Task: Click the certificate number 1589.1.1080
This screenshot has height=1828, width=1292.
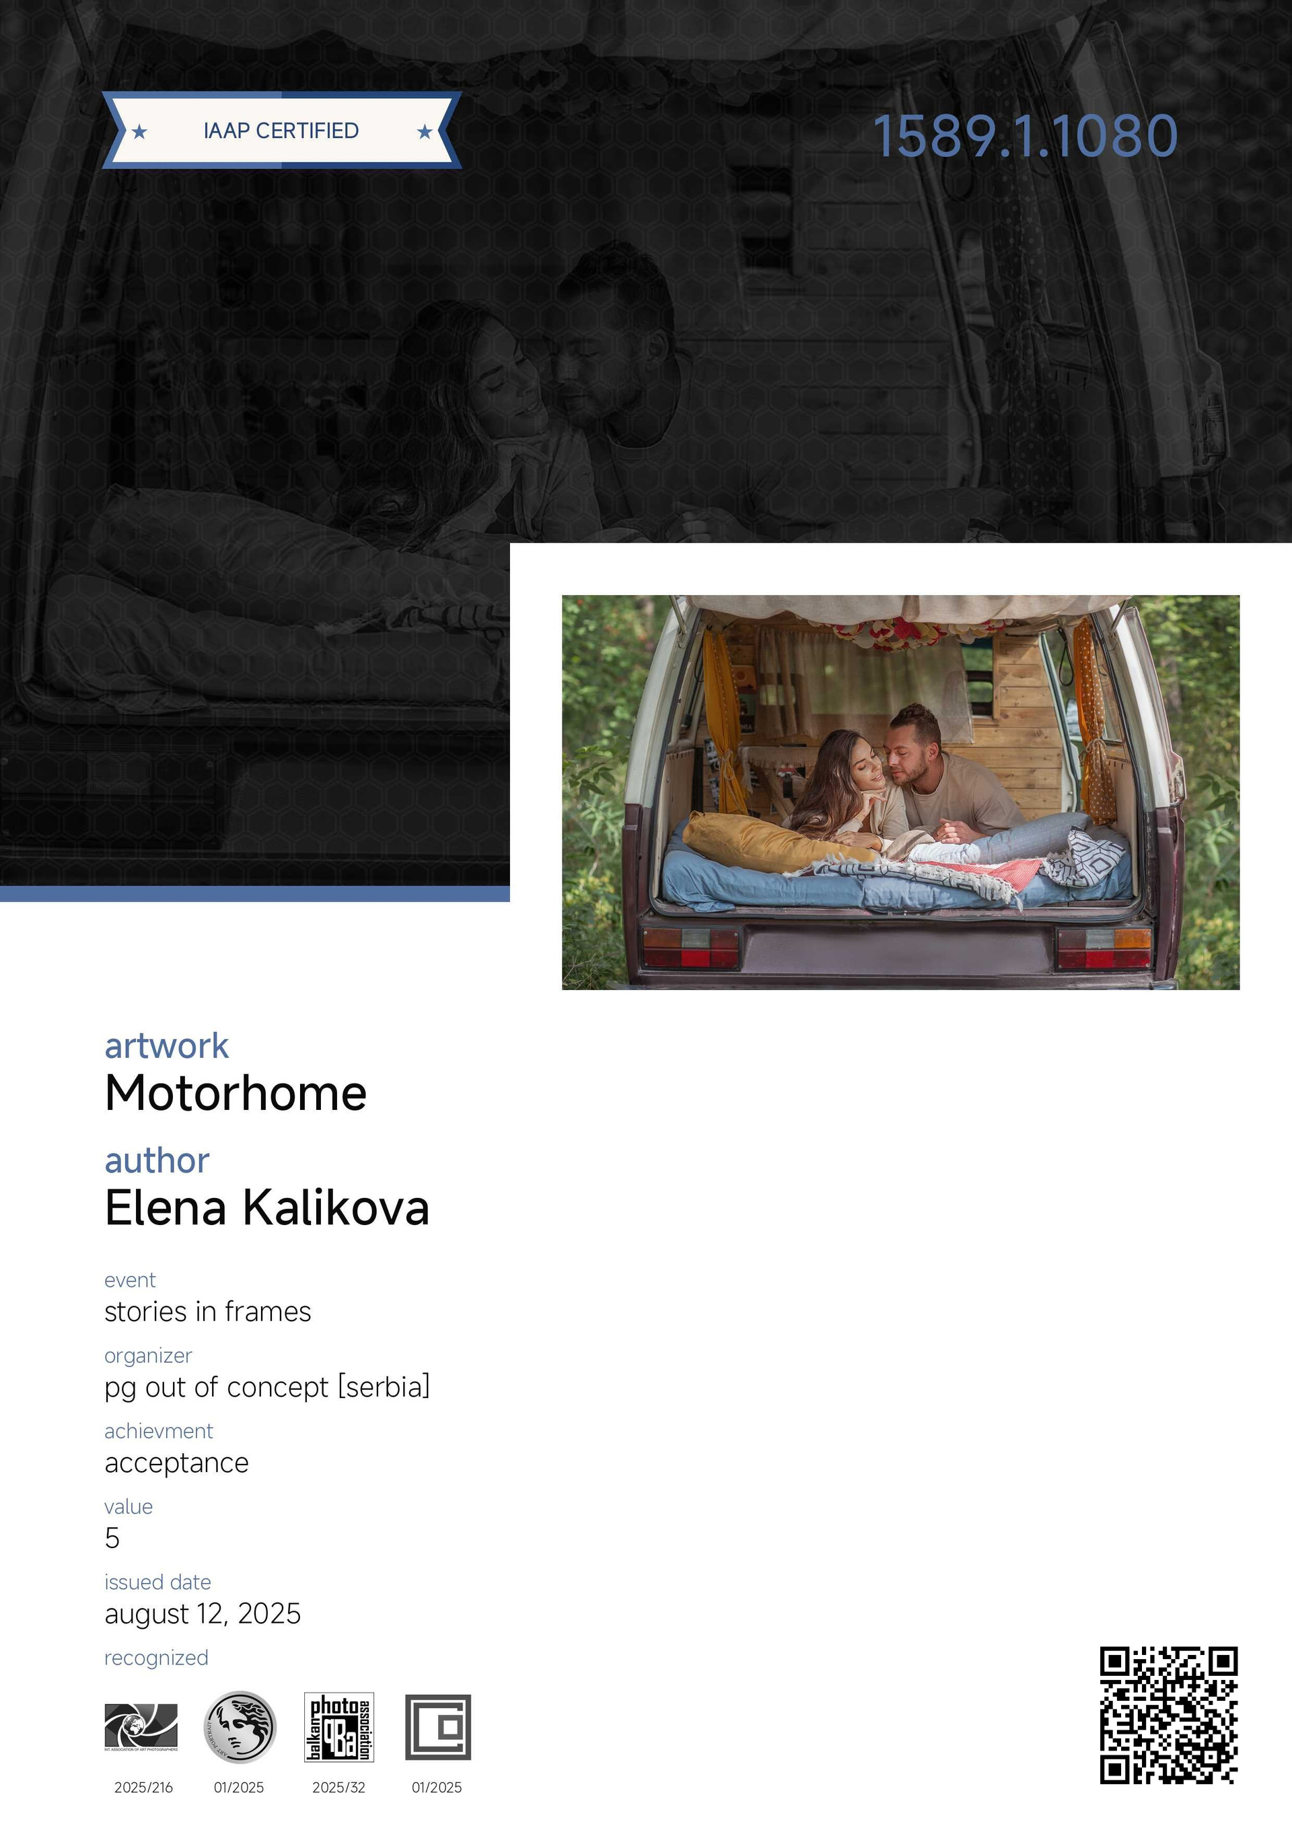Action: (x=1026, y=135)
